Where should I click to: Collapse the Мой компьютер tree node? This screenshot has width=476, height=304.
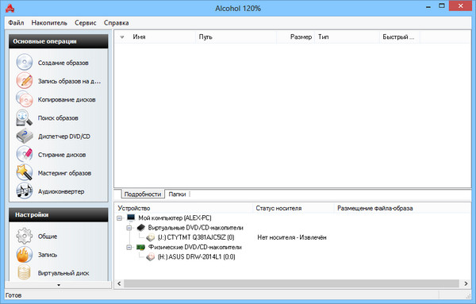(x=119, y=218)
